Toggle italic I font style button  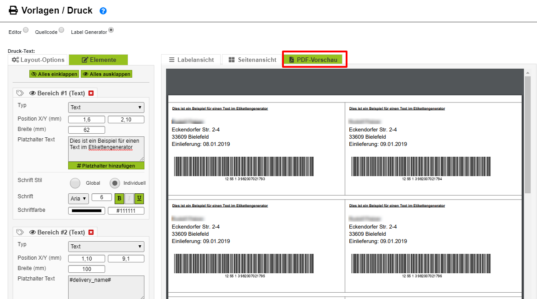[129, 198]
